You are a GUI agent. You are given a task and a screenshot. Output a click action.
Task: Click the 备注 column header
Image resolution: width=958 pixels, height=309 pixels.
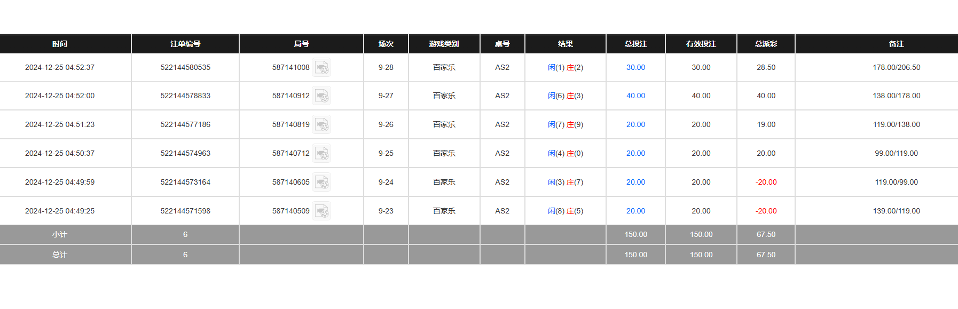point(896,44)
